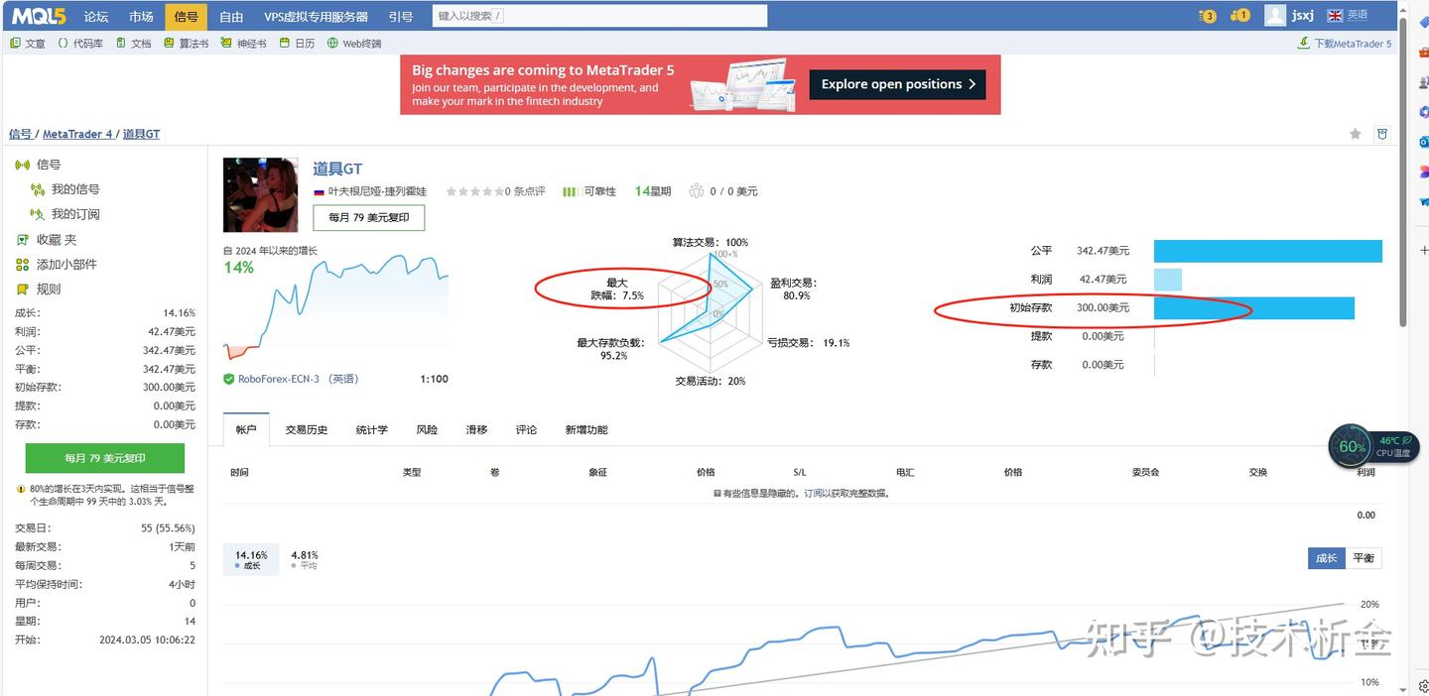Click the English language flag icon
This screenshot has height=696, width=1429.
click(1335, 16)
